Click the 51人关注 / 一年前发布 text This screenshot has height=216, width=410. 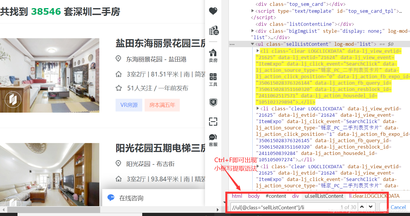point(158,88)
